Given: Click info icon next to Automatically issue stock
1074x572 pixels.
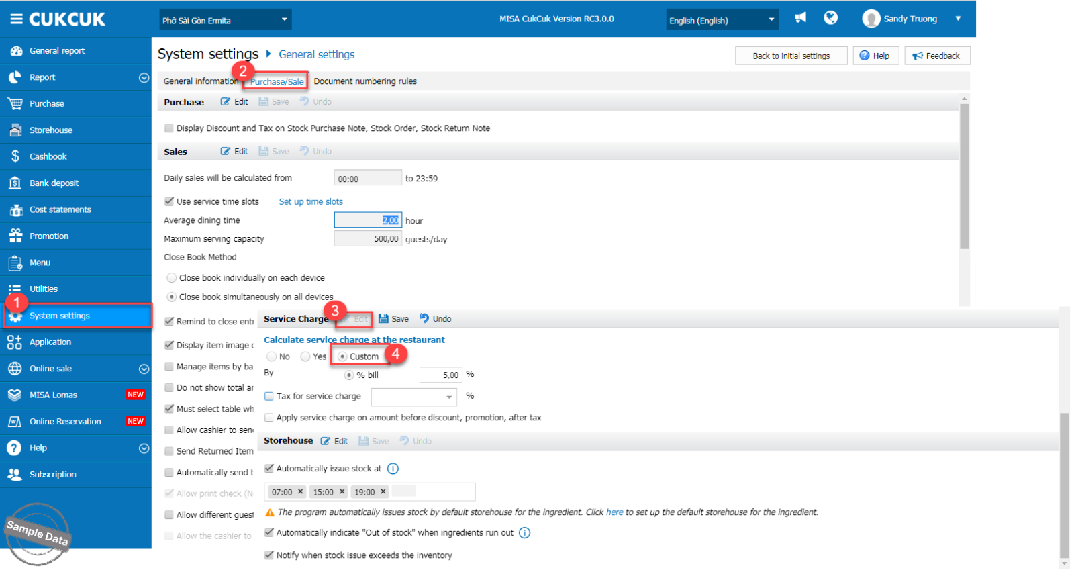Looking at the screenshot, I should [393, 469].
